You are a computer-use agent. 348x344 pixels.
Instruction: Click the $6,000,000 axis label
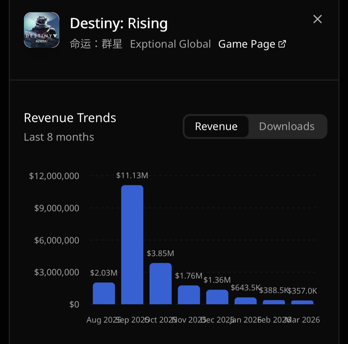[57, 240]
